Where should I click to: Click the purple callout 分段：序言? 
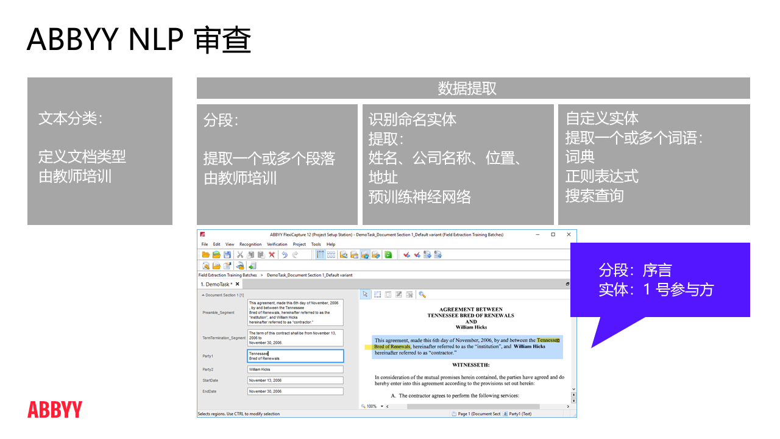coord(660,280)
